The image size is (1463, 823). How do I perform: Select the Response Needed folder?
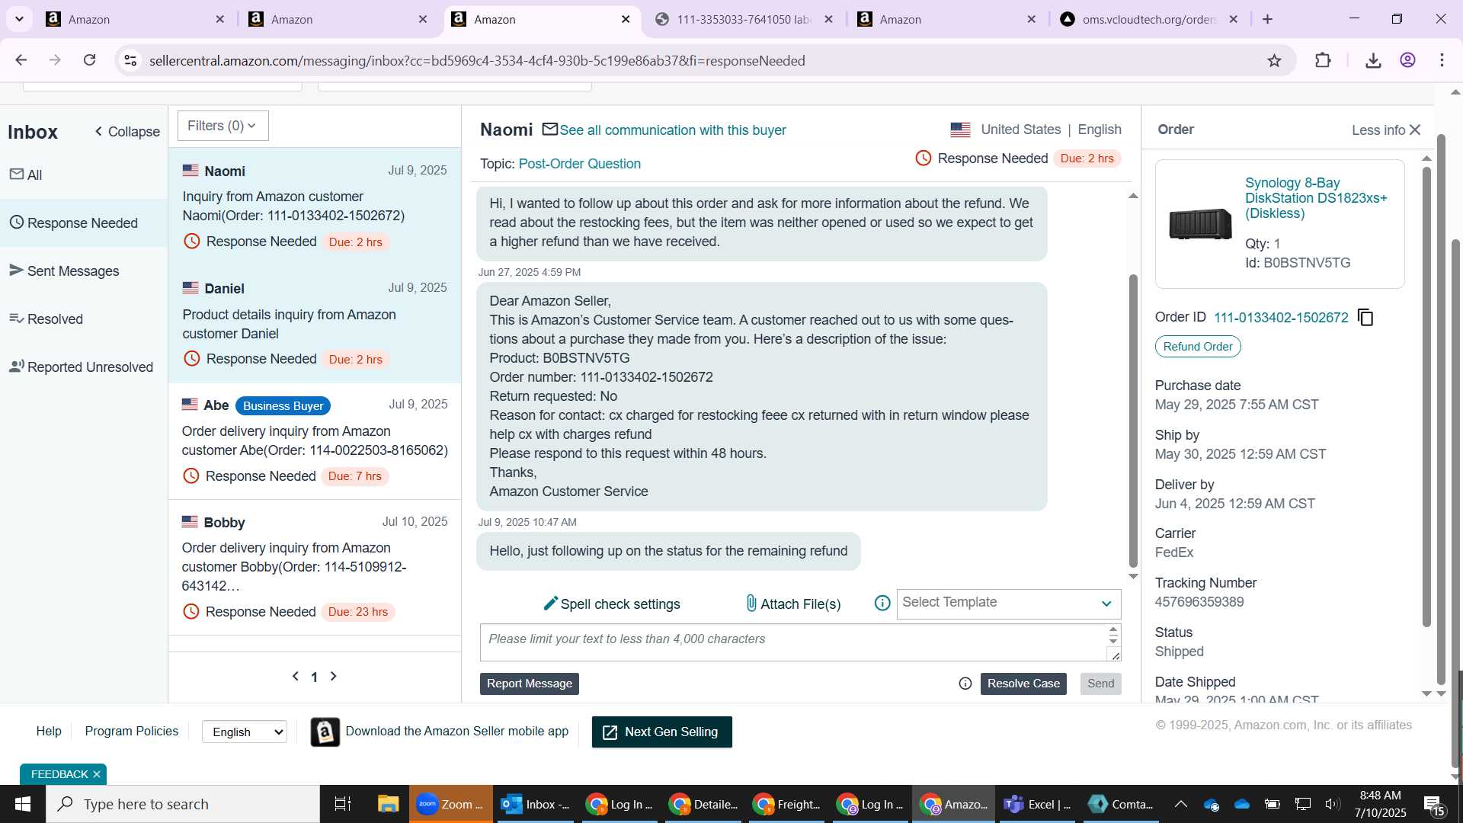(84, 223)
